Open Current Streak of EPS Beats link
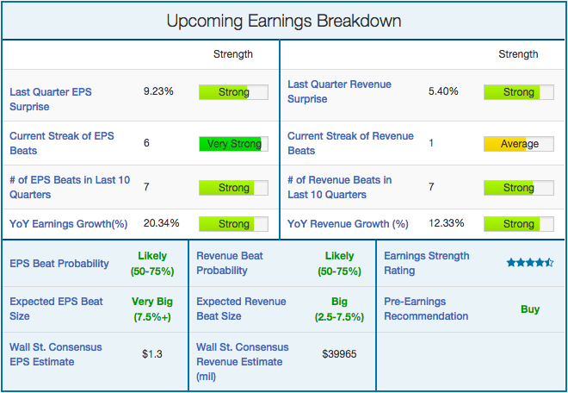The image size is (568, 393). (x=62, y=143)
